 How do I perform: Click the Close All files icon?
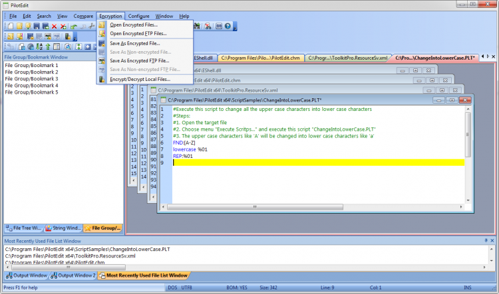63,27
